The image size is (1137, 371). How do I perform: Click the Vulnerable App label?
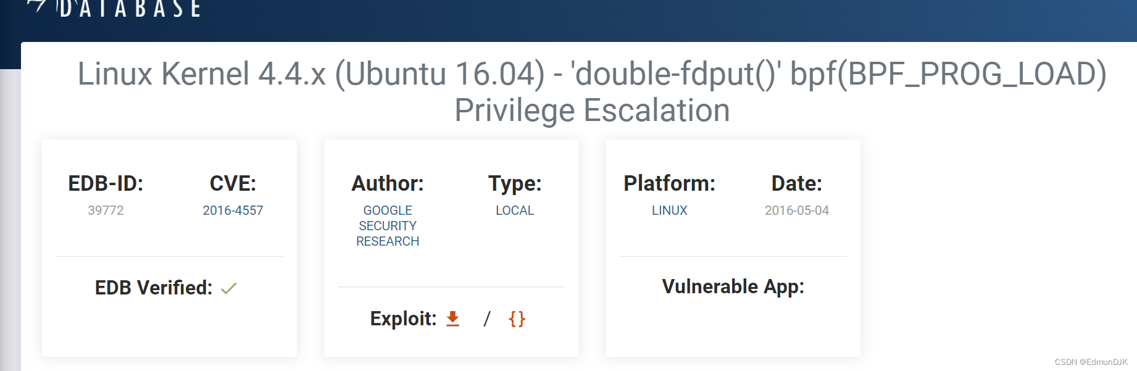coord(733,286)
